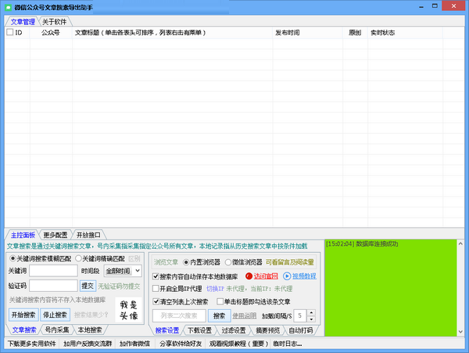
Task: Click the 使用说明 link
Action: click(244, 315)
